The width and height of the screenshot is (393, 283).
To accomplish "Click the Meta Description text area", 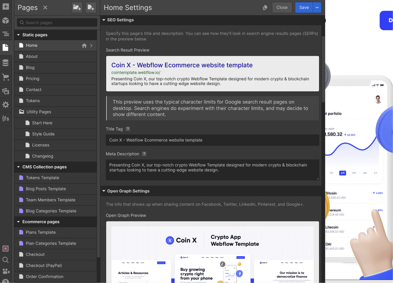I will (x=213, y=170).
